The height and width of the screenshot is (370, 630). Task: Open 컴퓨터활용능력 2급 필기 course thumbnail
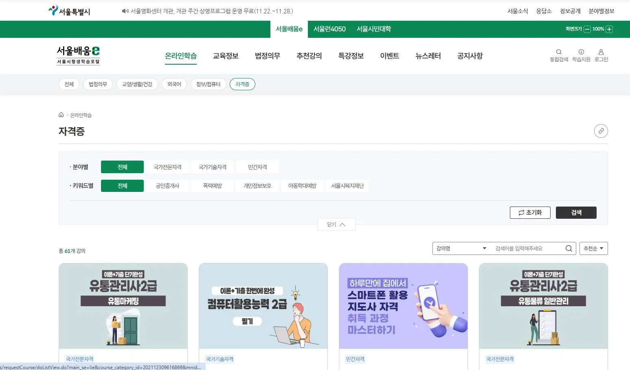263,306
